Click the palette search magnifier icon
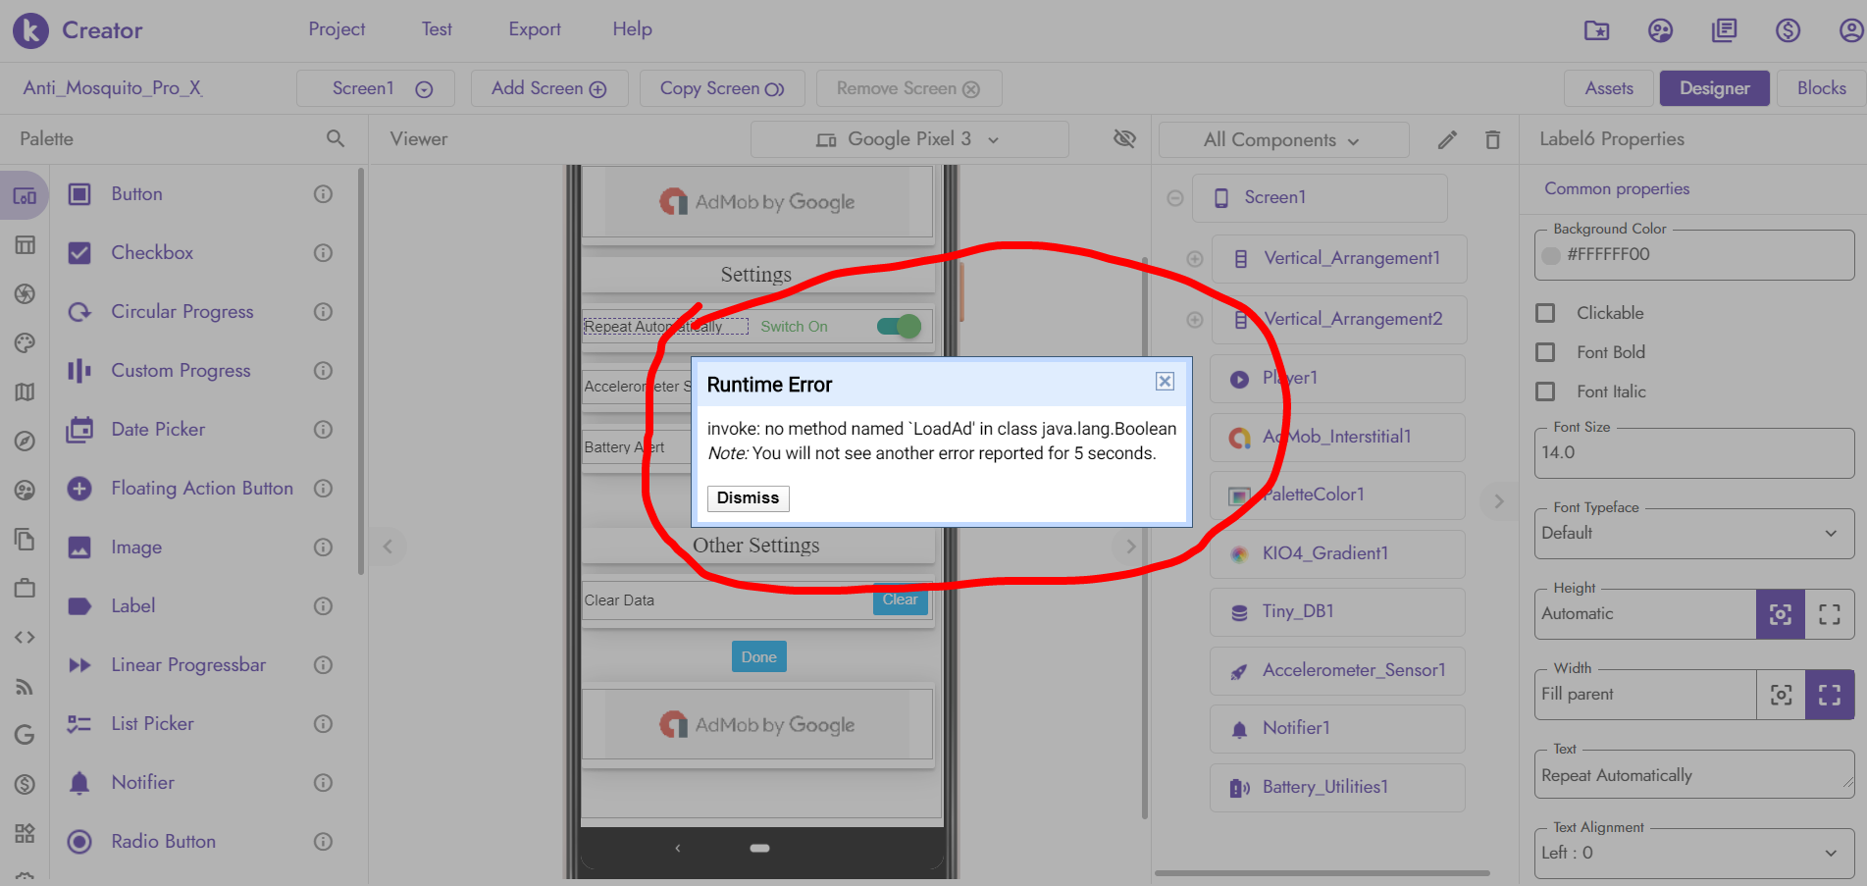The height and width of the screenshot is (886, 1867). coord(336,139)
